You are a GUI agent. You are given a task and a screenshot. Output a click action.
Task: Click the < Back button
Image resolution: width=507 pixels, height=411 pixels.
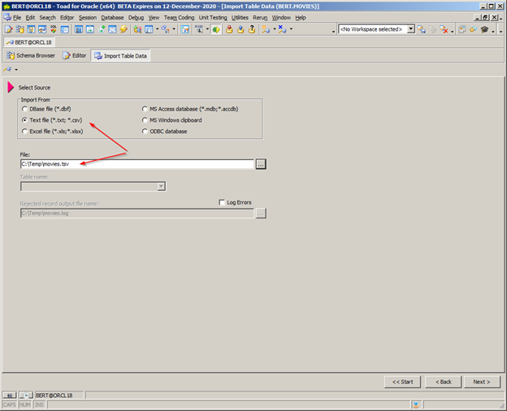(x=443, y=382)
